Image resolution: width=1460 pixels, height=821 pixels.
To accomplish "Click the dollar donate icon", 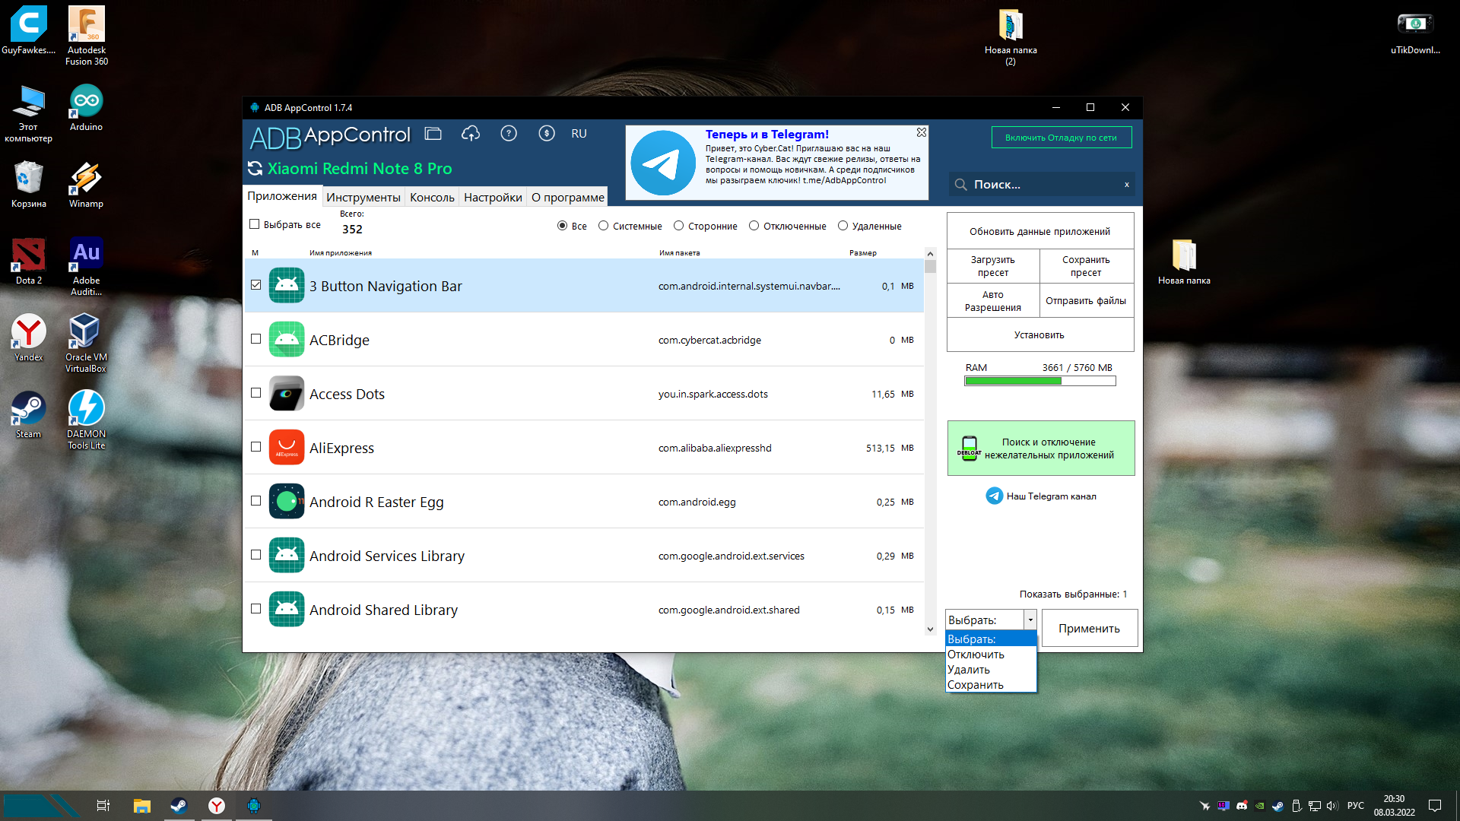I will point(546,134).
